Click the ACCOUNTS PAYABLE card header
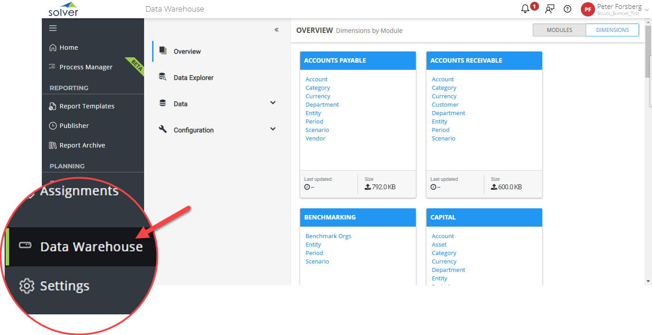Screen dimensions: 652x335 coord(358,60)
